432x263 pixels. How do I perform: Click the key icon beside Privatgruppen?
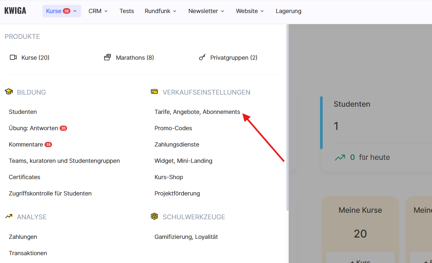point(202,57)
